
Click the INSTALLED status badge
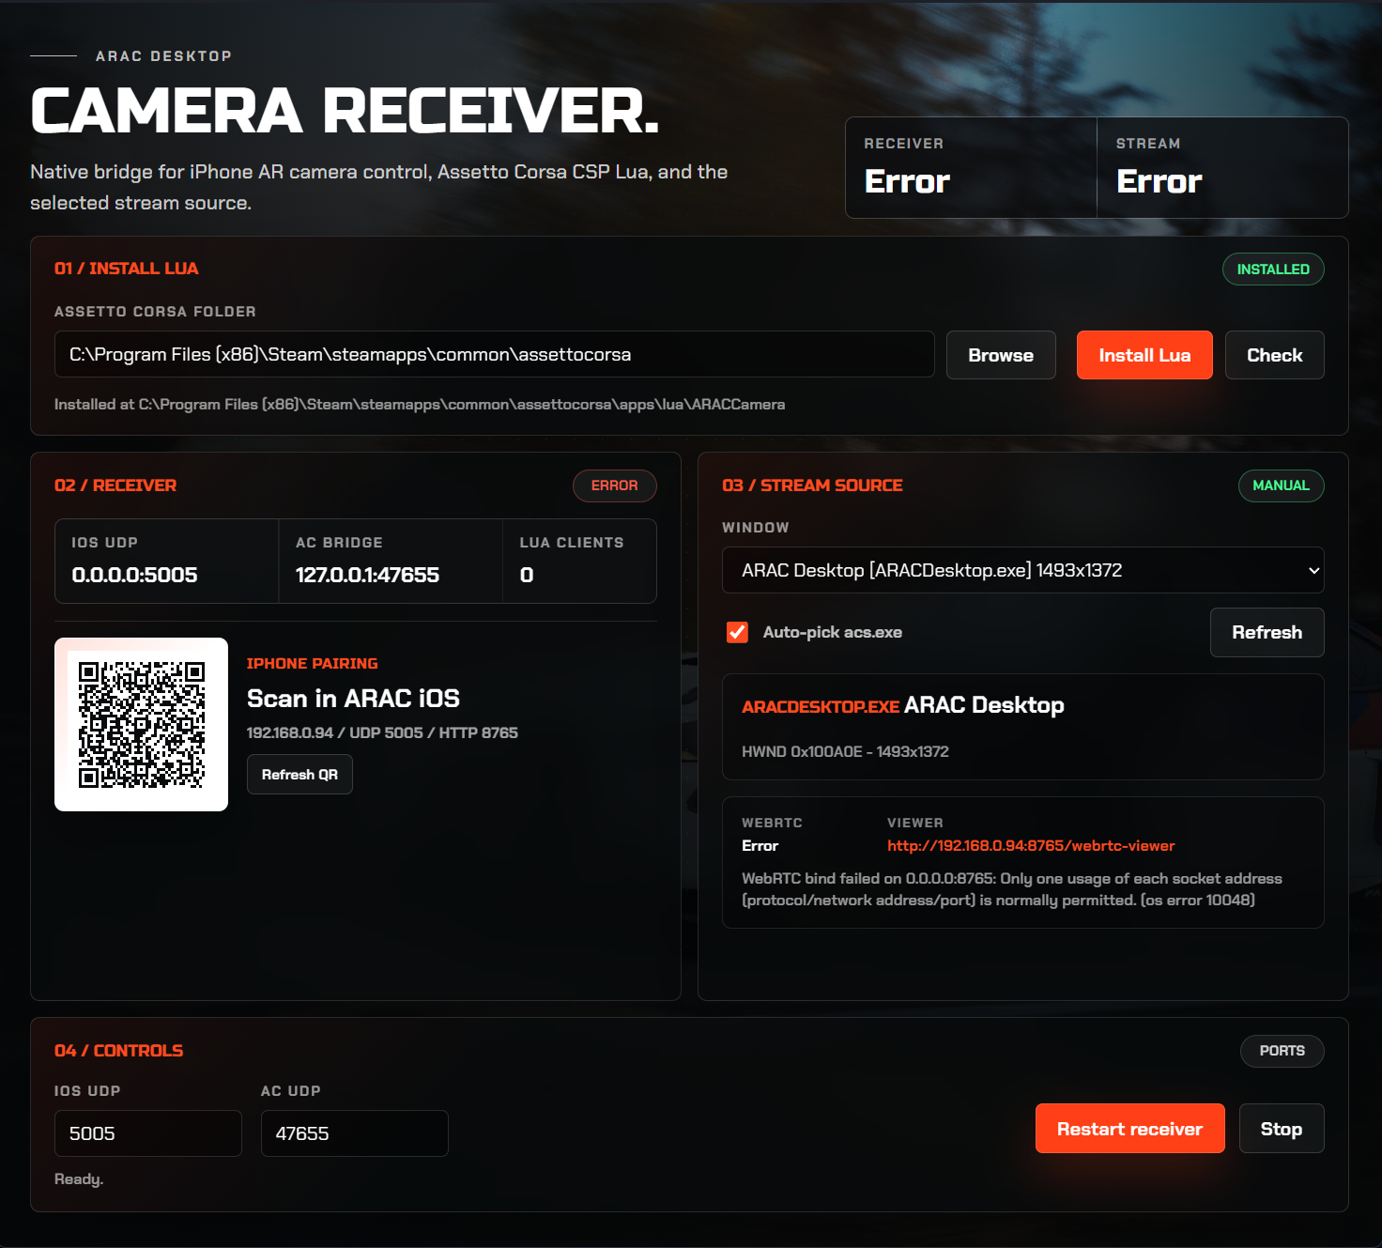point(1273,270)
